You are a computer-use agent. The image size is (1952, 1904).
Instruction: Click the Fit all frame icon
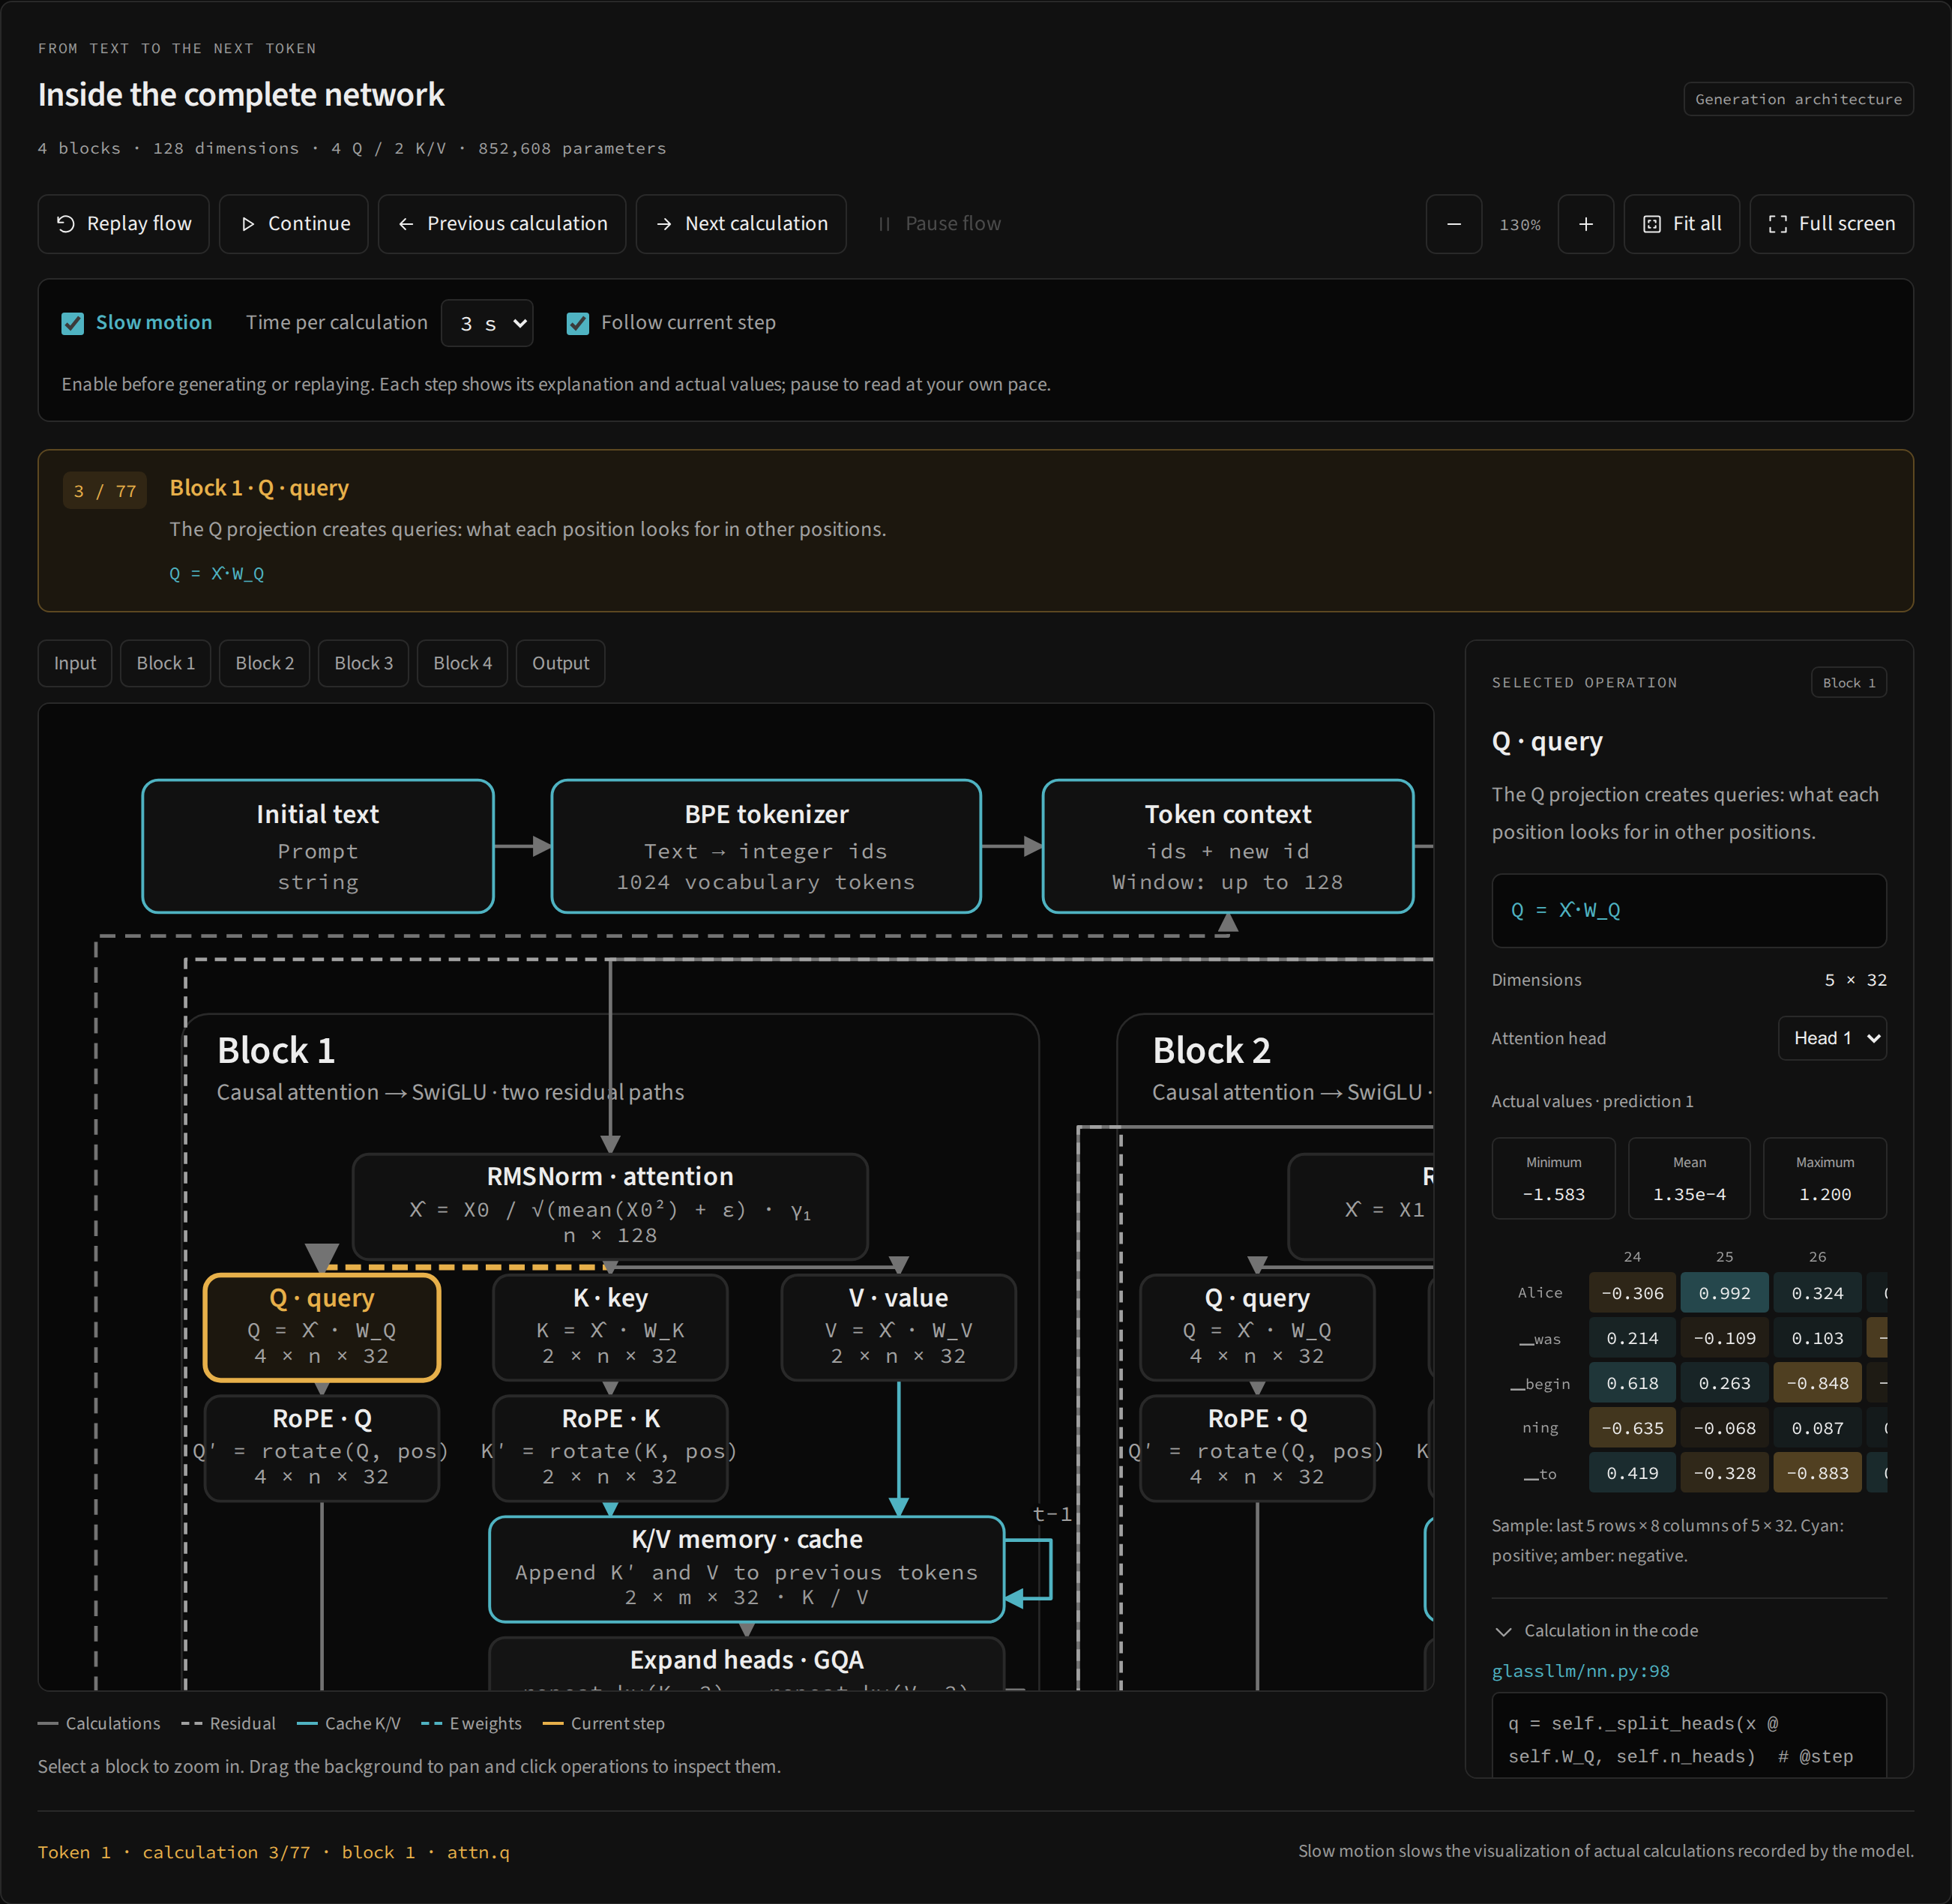tap(1652, 224)
